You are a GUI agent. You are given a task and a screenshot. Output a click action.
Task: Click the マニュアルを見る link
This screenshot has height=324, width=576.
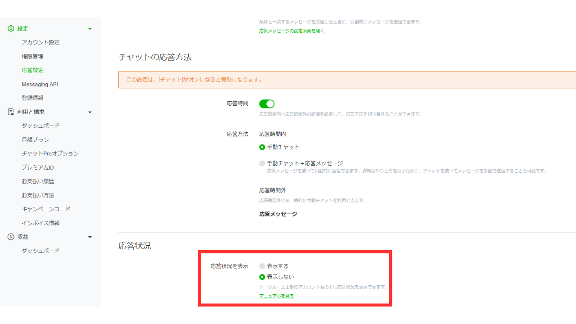click(276, 296)
